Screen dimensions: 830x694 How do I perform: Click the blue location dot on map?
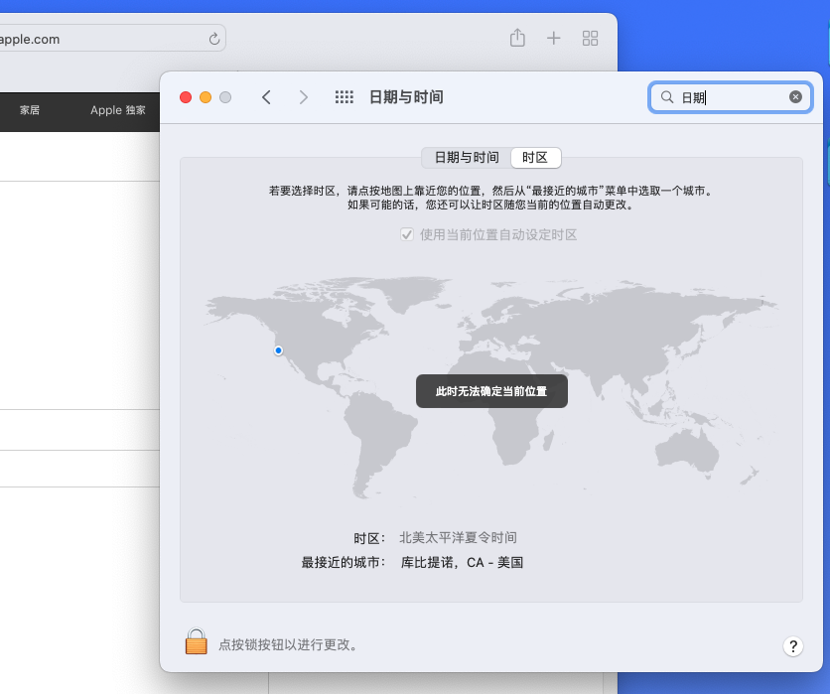278,350
